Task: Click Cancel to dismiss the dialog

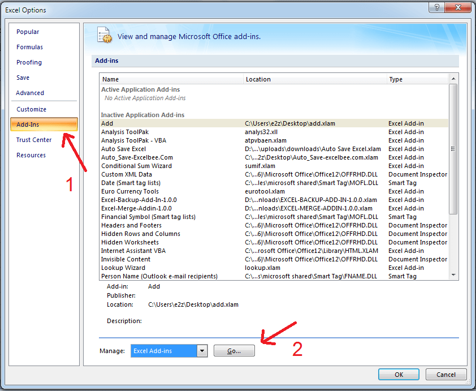Action: (x=446, y=374)
